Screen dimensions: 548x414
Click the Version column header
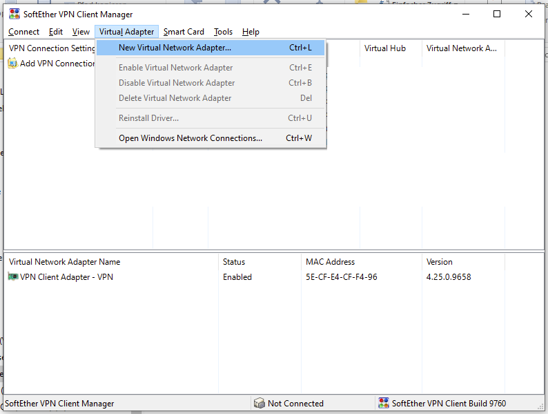[440, 262]
